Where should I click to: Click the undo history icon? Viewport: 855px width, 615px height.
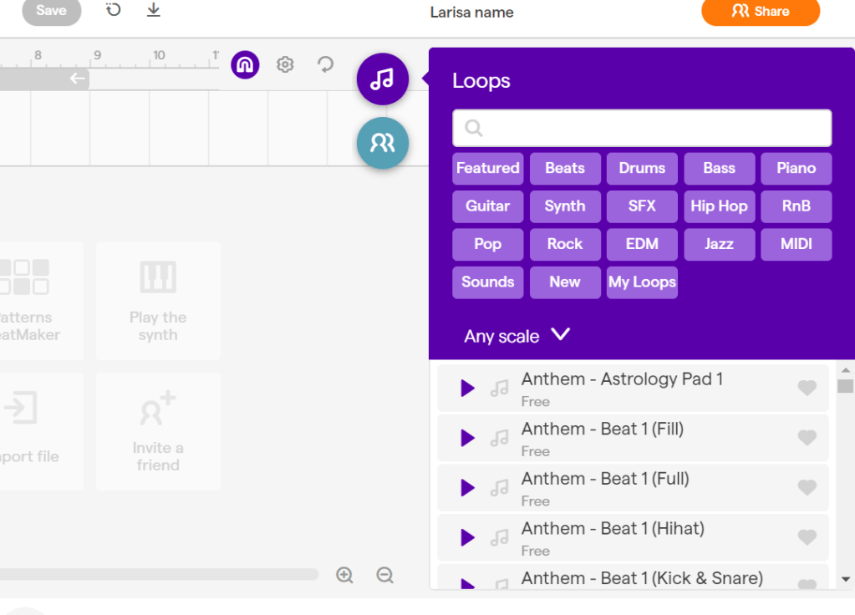click(114, 10)
